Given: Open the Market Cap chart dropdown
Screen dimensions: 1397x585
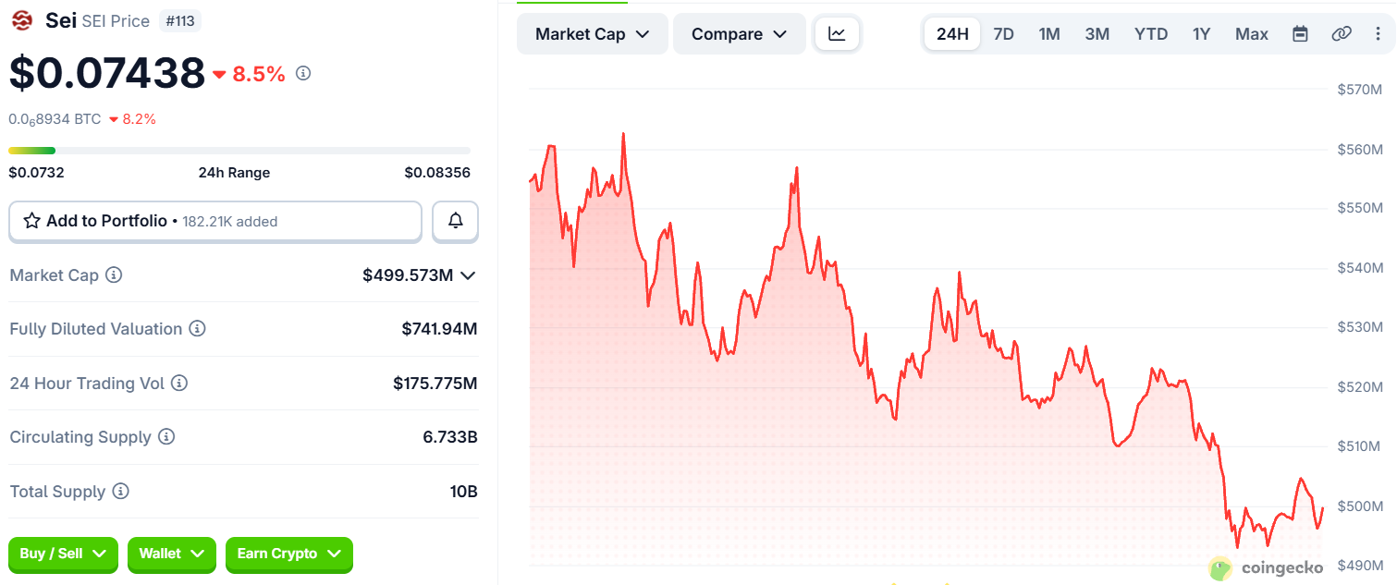Looking at the screenshot, I should 593,34.
